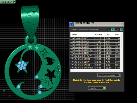Select the White Gold:14K PdW row
137x103 pixels.
click(95, 68)
